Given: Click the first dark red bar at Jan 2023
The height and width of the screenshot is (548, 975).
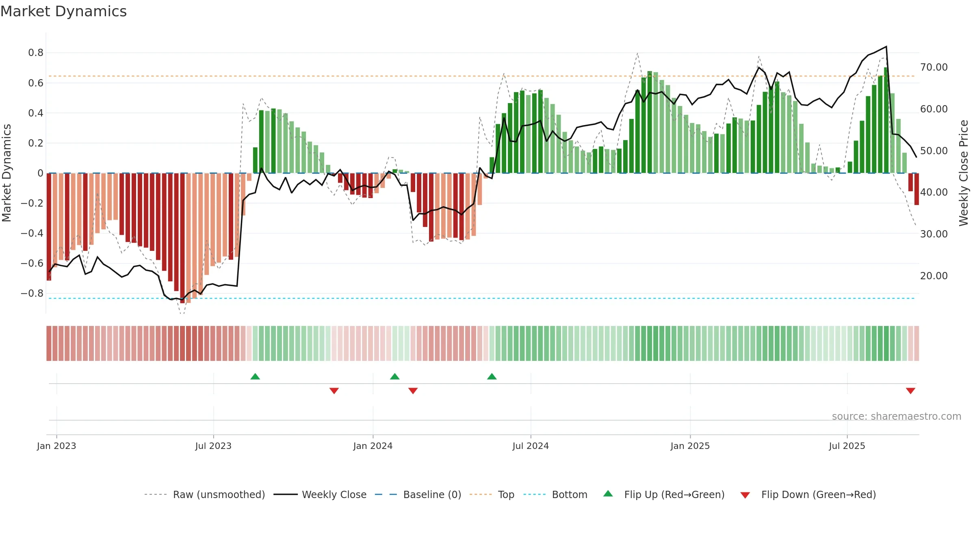Looking at the screenshot, I should tap(49, 227).
